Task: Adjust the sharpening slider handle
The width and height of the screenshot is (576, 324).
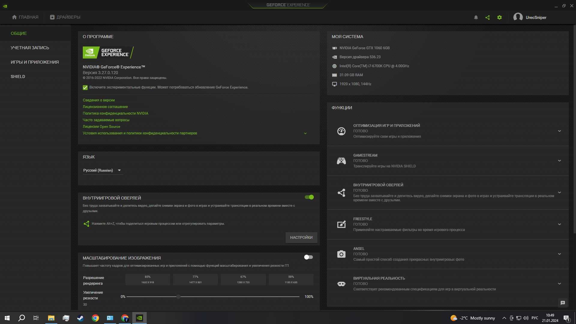Action: 178,297
